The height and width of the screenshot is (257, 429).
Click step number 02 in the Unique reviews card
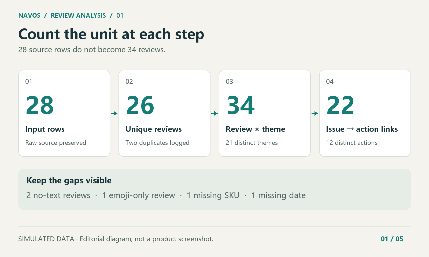click(x=129, y=82)
